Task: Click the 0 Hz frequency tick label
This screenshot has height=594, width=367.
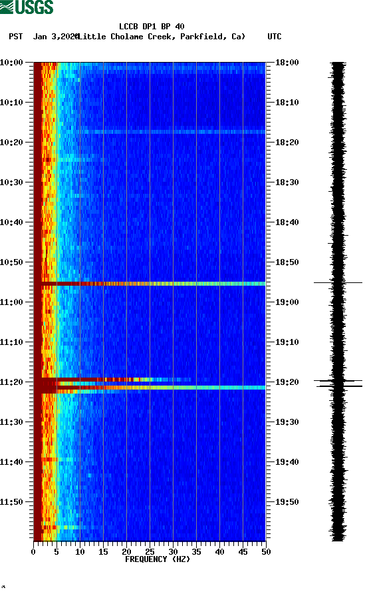Action: tap(33, 552)
